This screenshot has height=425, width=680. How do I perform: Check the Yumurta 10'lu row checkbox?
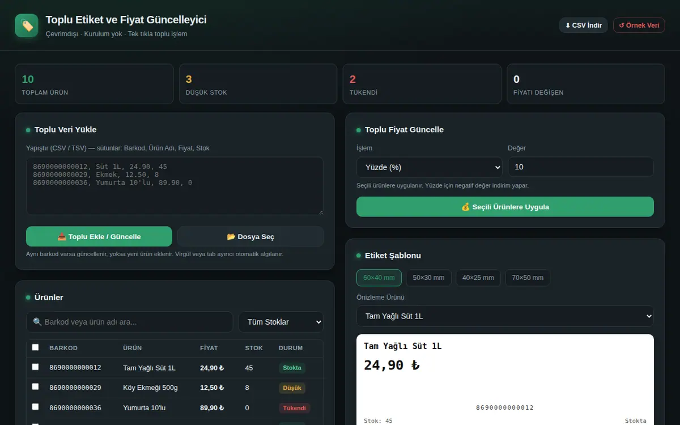(x=35, y=407)
